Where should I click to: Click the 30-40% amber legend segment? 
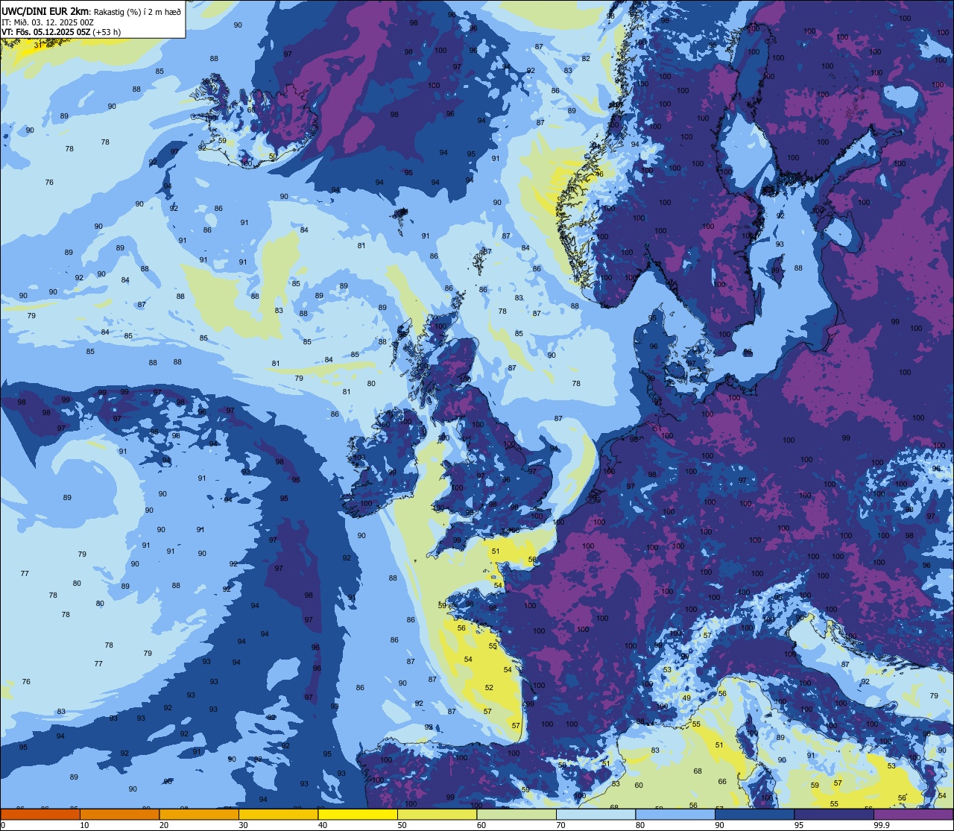point(278,814)
